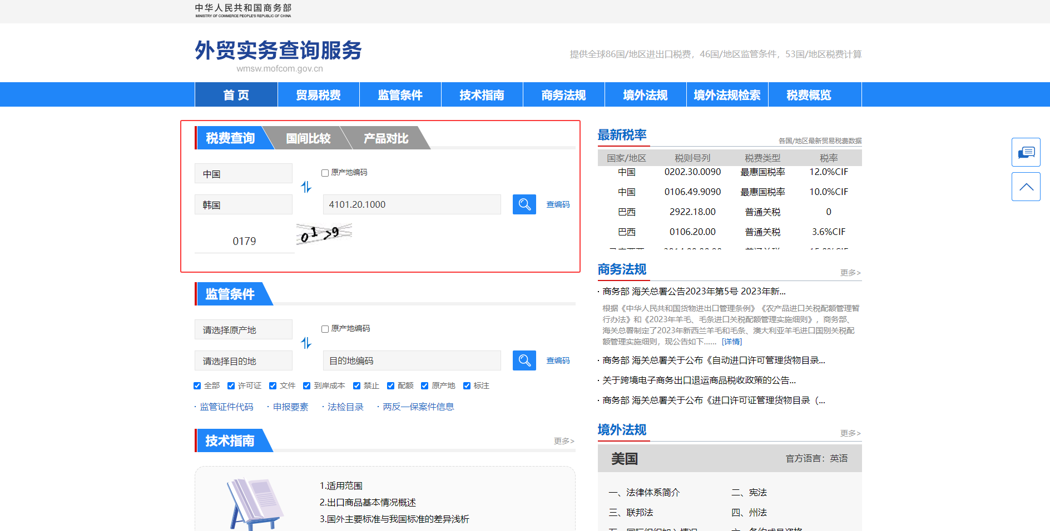Open the 韩国 destination country dropdown

[244, 205]
